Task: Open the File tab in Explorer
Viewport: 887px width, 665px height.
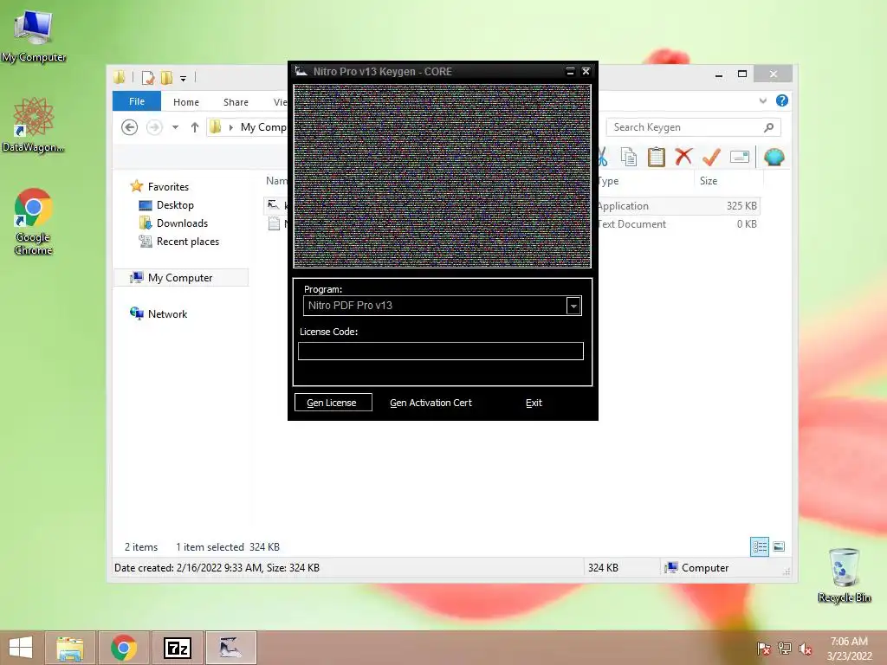Action: tap(137, 101)
